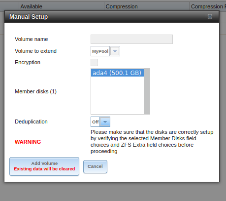Select the MyPool value in Volume to extend
226x201 pixels.
[100, 51]
